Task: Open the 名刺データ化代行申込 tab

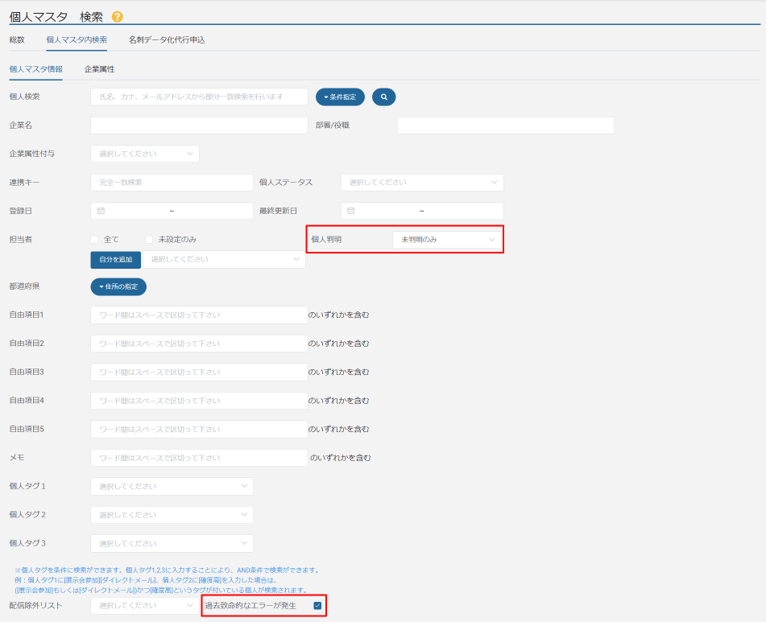Action: point(167,39)
